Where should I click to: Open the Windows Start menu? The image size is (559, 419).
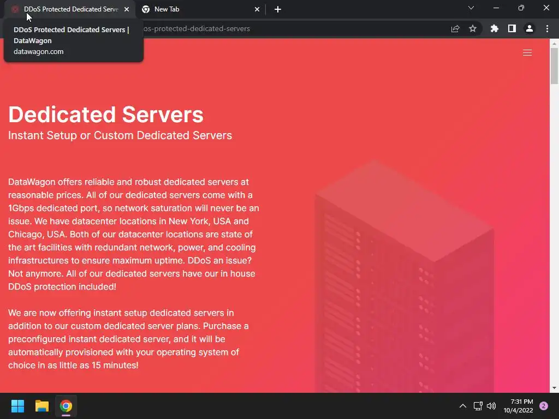coord(17,406)
